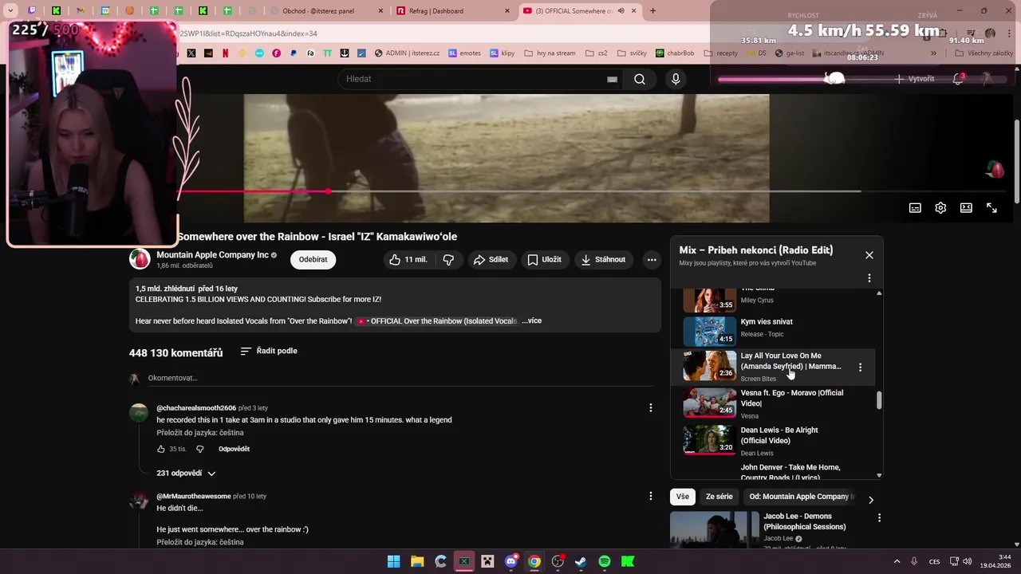Click the Uložit save button
This screenshot has height=574, width=1021.
click(544, 259)
